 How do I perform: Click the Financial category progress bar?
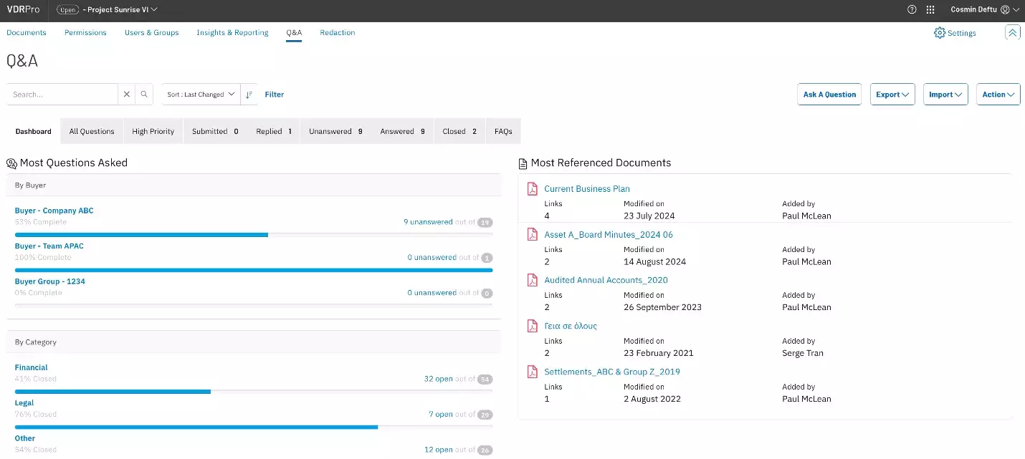254,392
